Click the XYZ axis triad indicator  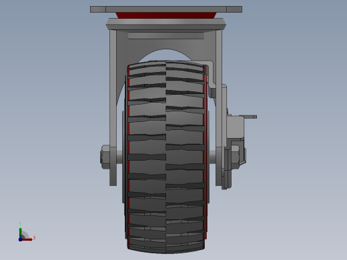coord(27,232)
